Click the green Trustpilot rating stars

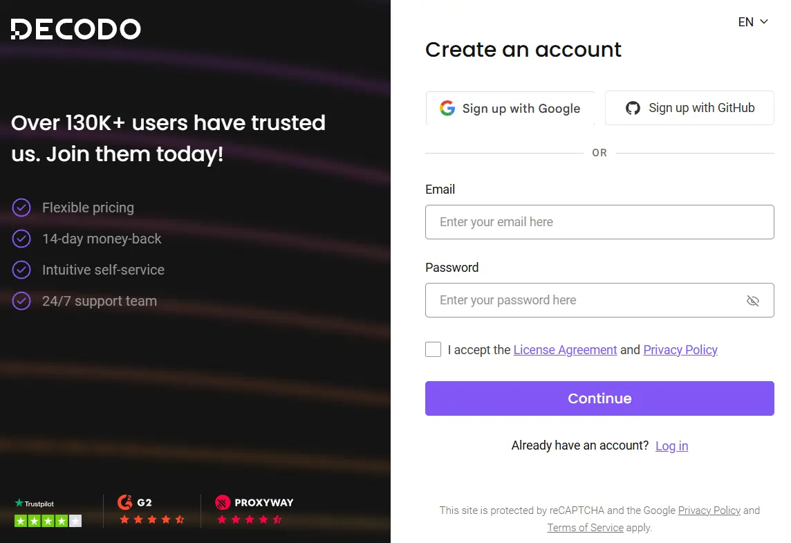point(48,520)
